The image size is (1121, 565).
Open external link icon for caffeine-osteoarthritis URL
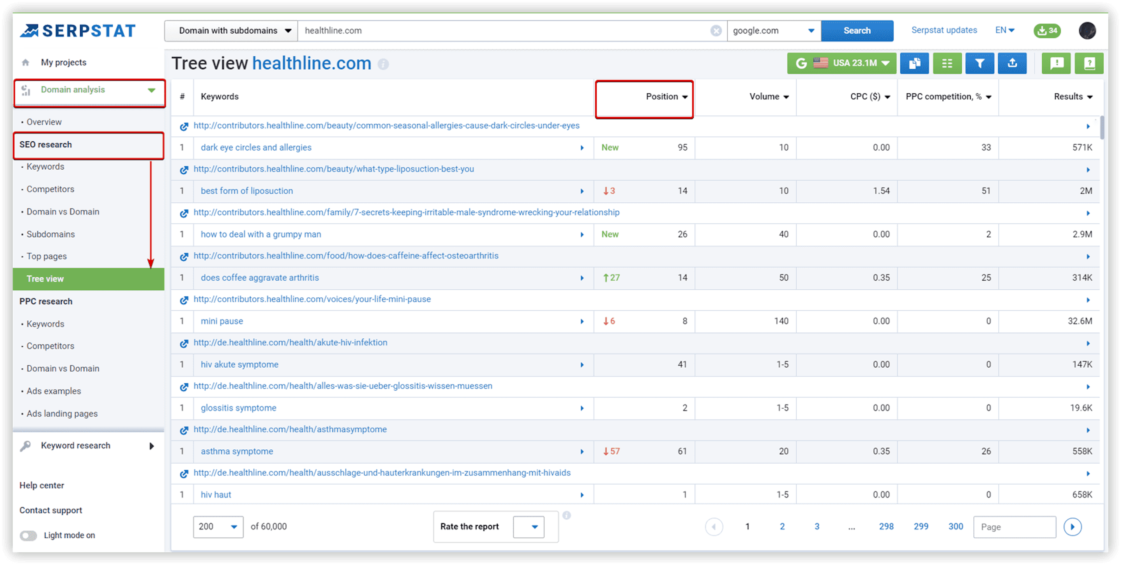[x=184, y=256]
